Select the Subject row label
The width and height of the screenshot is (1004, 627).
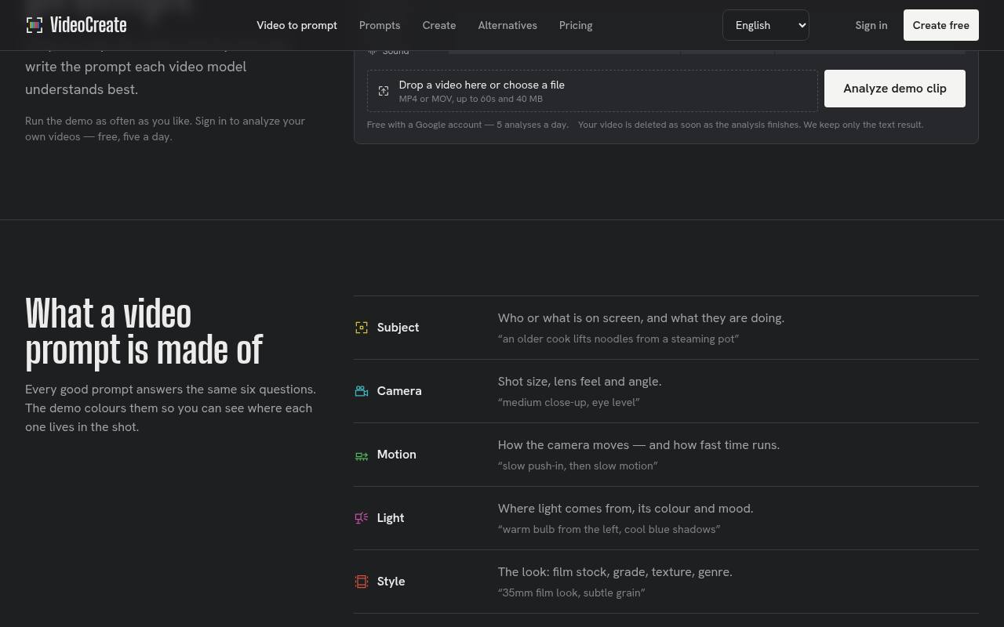click(398, 328)
